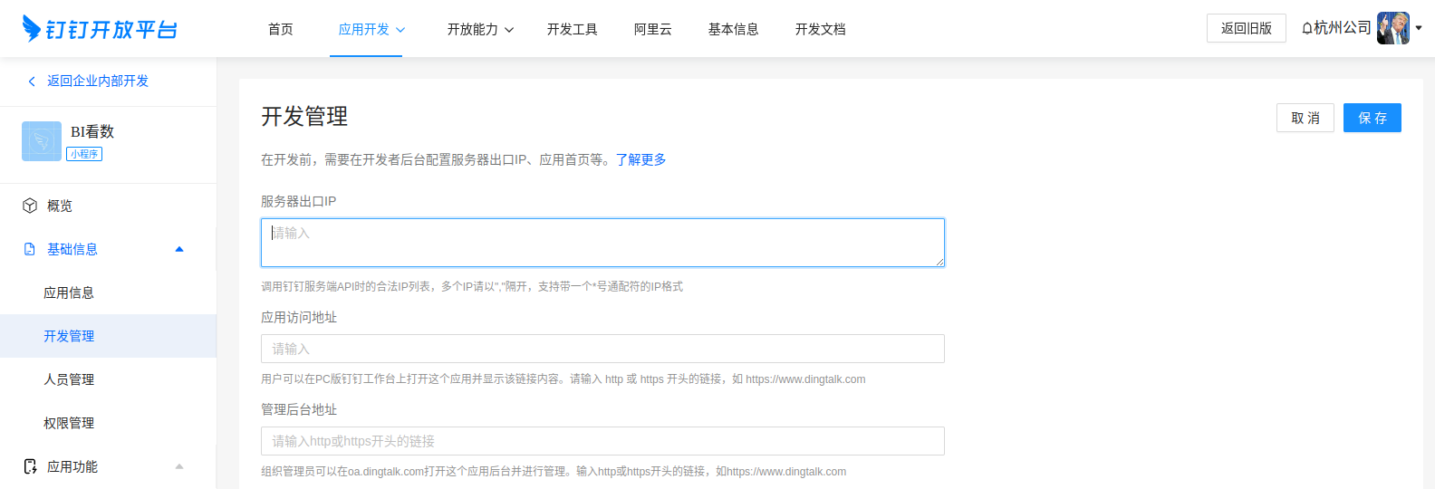1435x489 pixels.
Task: Click the bell icon beside 杭州公司
Action: pyautogui.click(x=1306, y=29)
